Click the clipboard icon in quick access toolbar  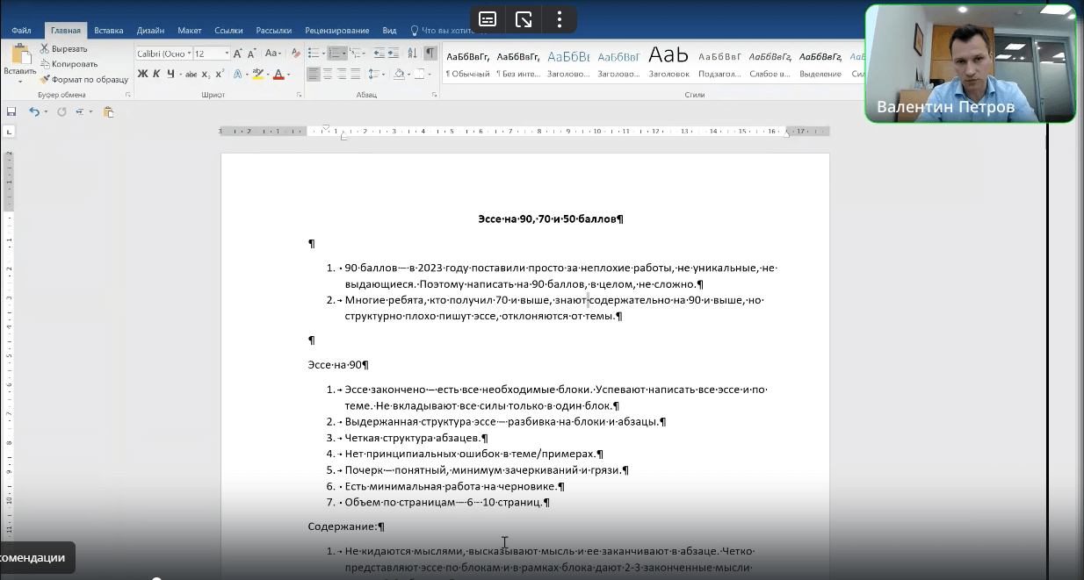[x=108, y=112]
